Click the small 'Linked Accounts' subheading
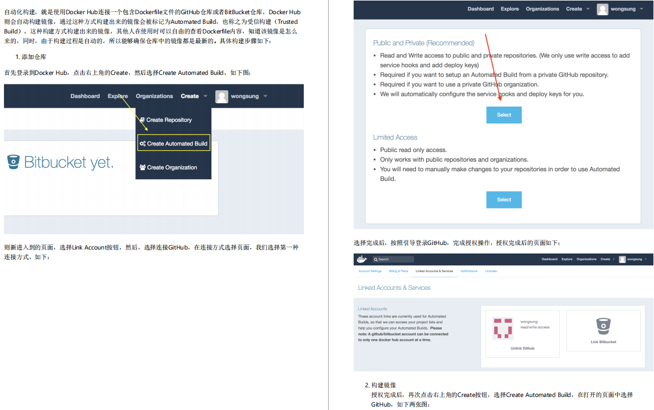Image resolution: width=654 pixels, height=410 pixels. pos(372,309)
